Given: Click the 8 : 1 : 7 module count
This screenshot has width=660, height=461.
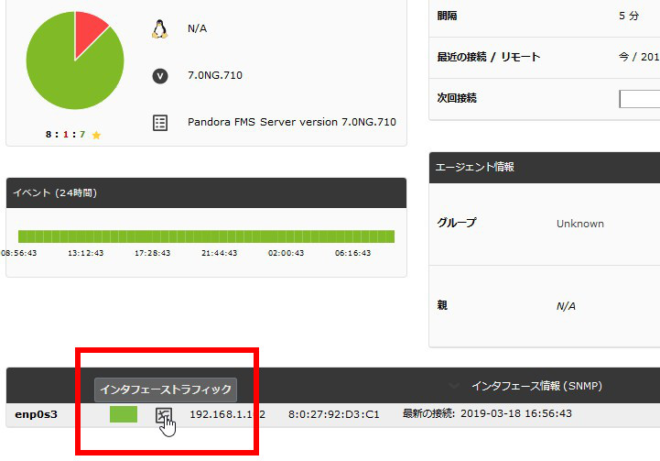Looking at the screenshot, I should coord(65,135).
